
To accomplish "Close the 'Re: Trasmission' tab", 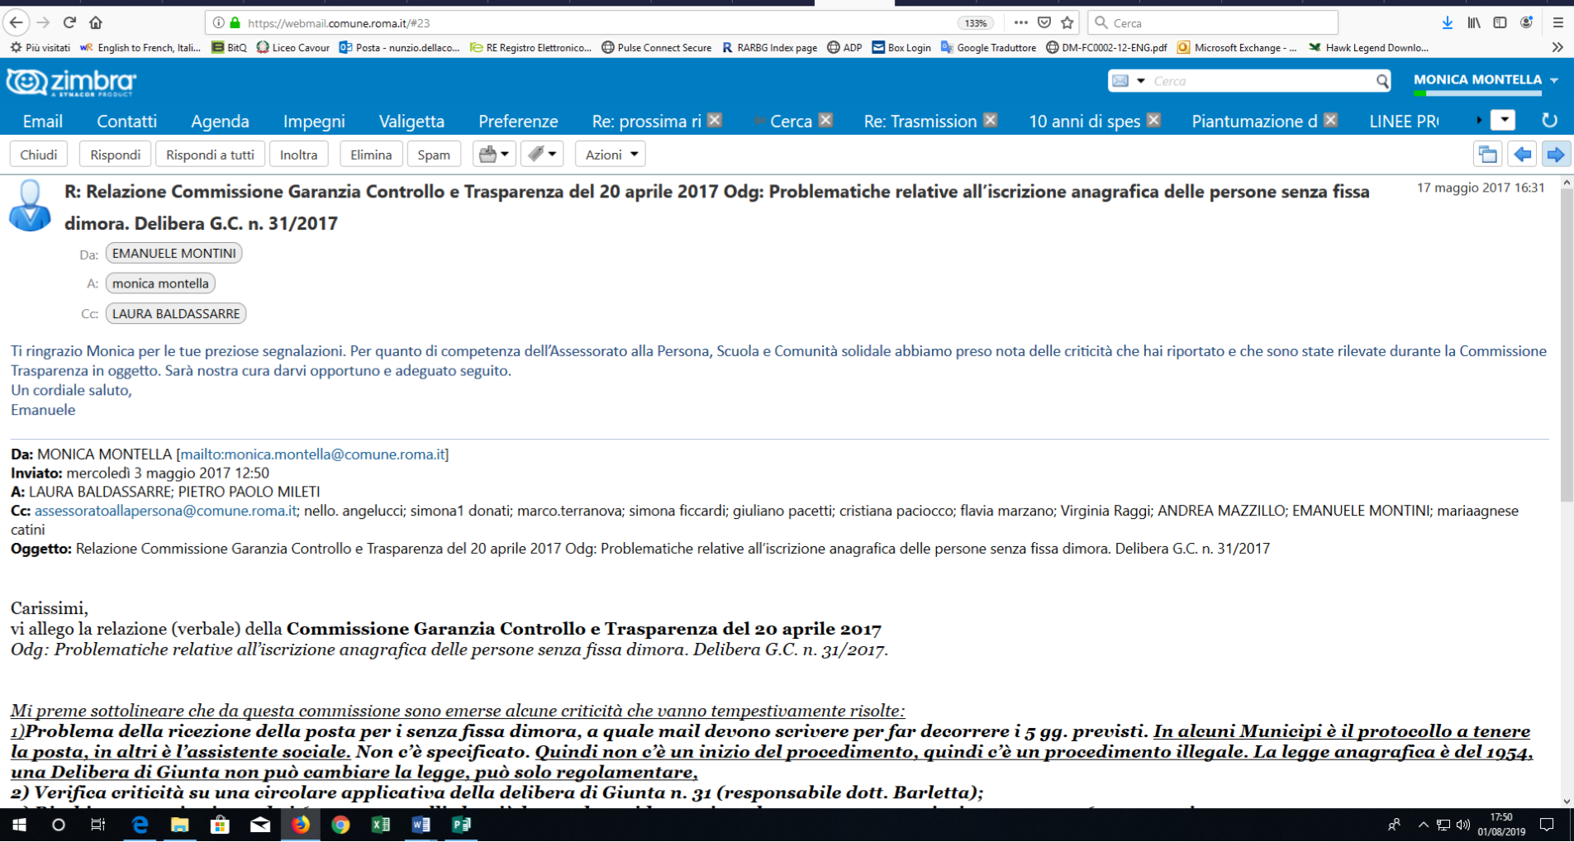I will 990,121.
